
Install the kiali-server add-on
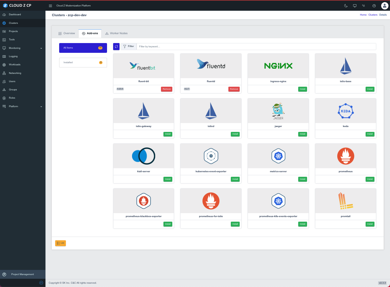[168, 179]
